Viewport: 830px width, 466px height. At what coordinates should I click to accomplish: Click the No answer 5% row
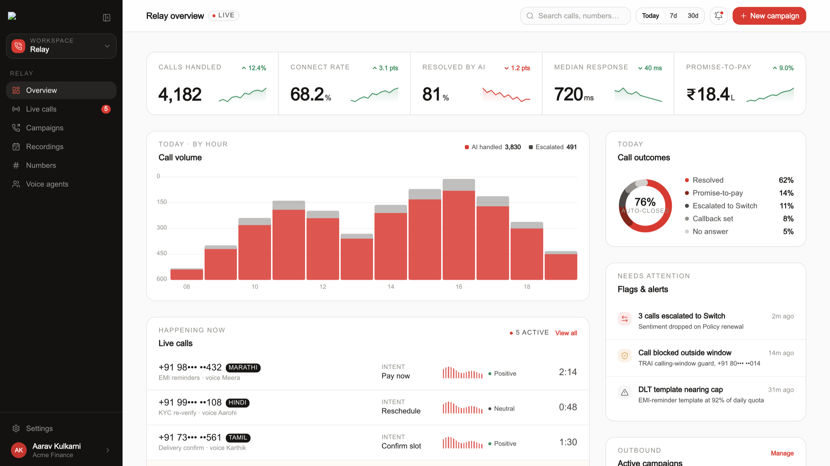[x=739, y=231]
